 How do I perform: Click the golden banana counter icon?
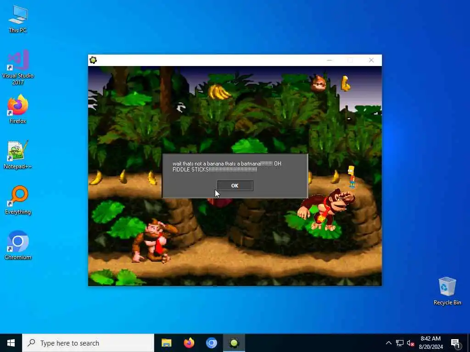[345, 83]
